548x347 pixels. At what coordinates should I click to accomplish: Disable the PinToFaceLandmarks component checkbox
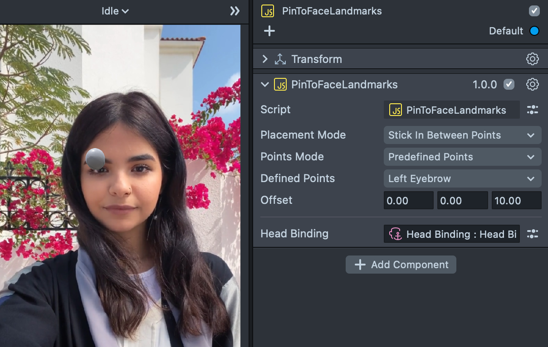(x=509, y=84)
